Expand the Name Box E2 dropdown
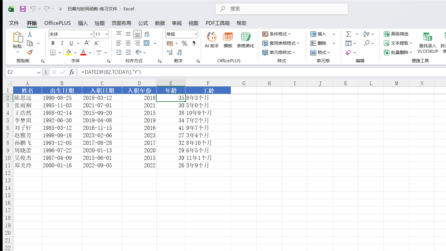The image size is (446, 251). pos(39,72)
